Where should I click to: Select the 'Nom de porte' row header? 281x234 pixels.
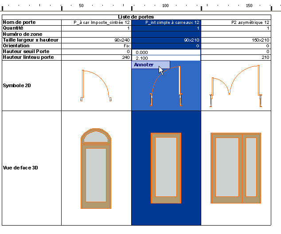point(32,23)
